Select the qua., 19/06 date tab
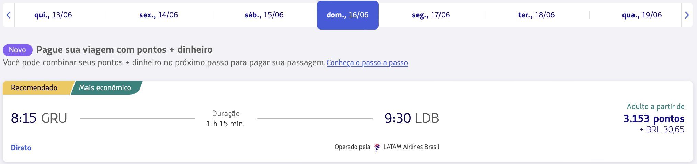The height and width of the screenshot is (164, 697). click(642, 15)
